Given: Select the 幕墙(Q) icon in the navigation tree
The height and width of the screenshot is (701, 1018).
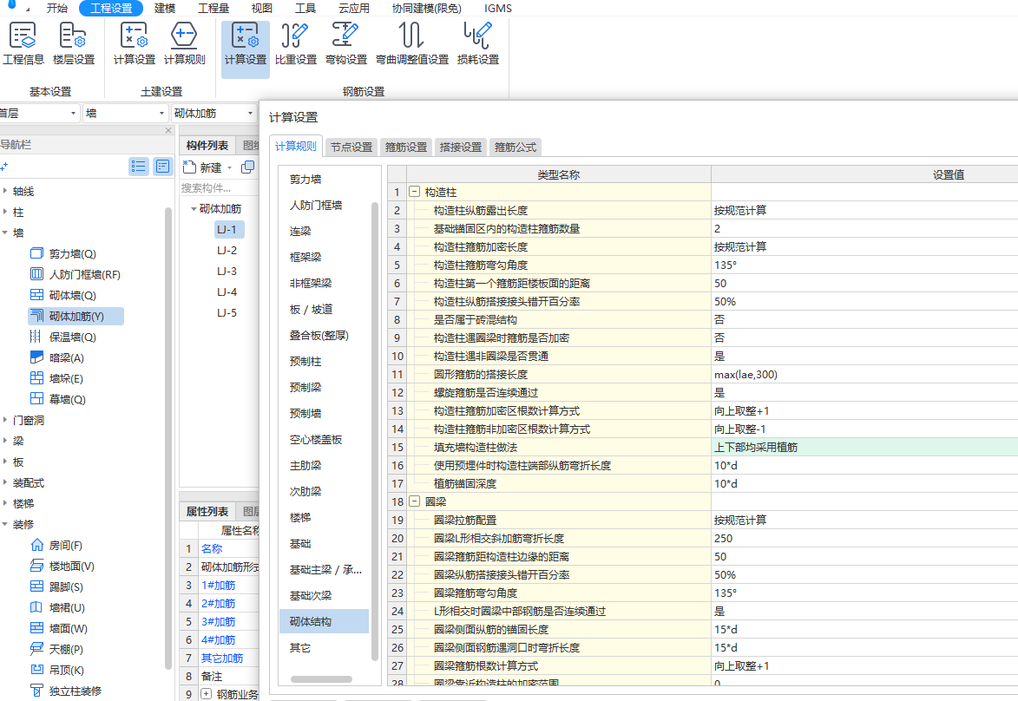Looking at the screenshot, I should click(x=37, y=398).
